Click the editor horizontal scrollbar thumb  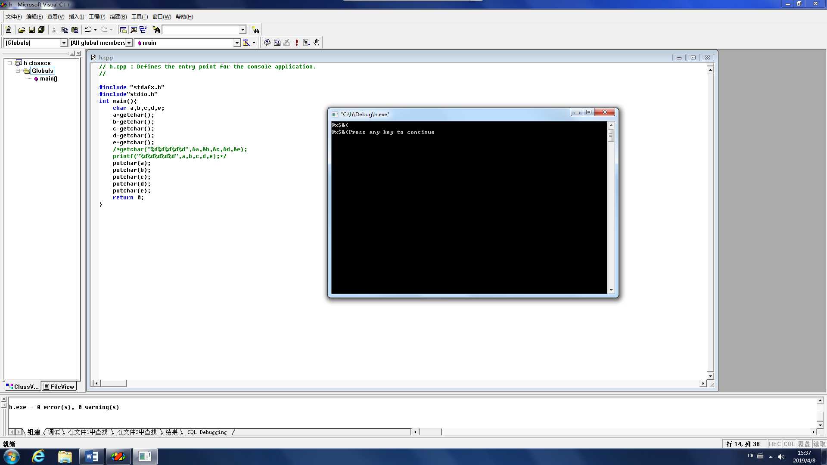pos(114,383)
